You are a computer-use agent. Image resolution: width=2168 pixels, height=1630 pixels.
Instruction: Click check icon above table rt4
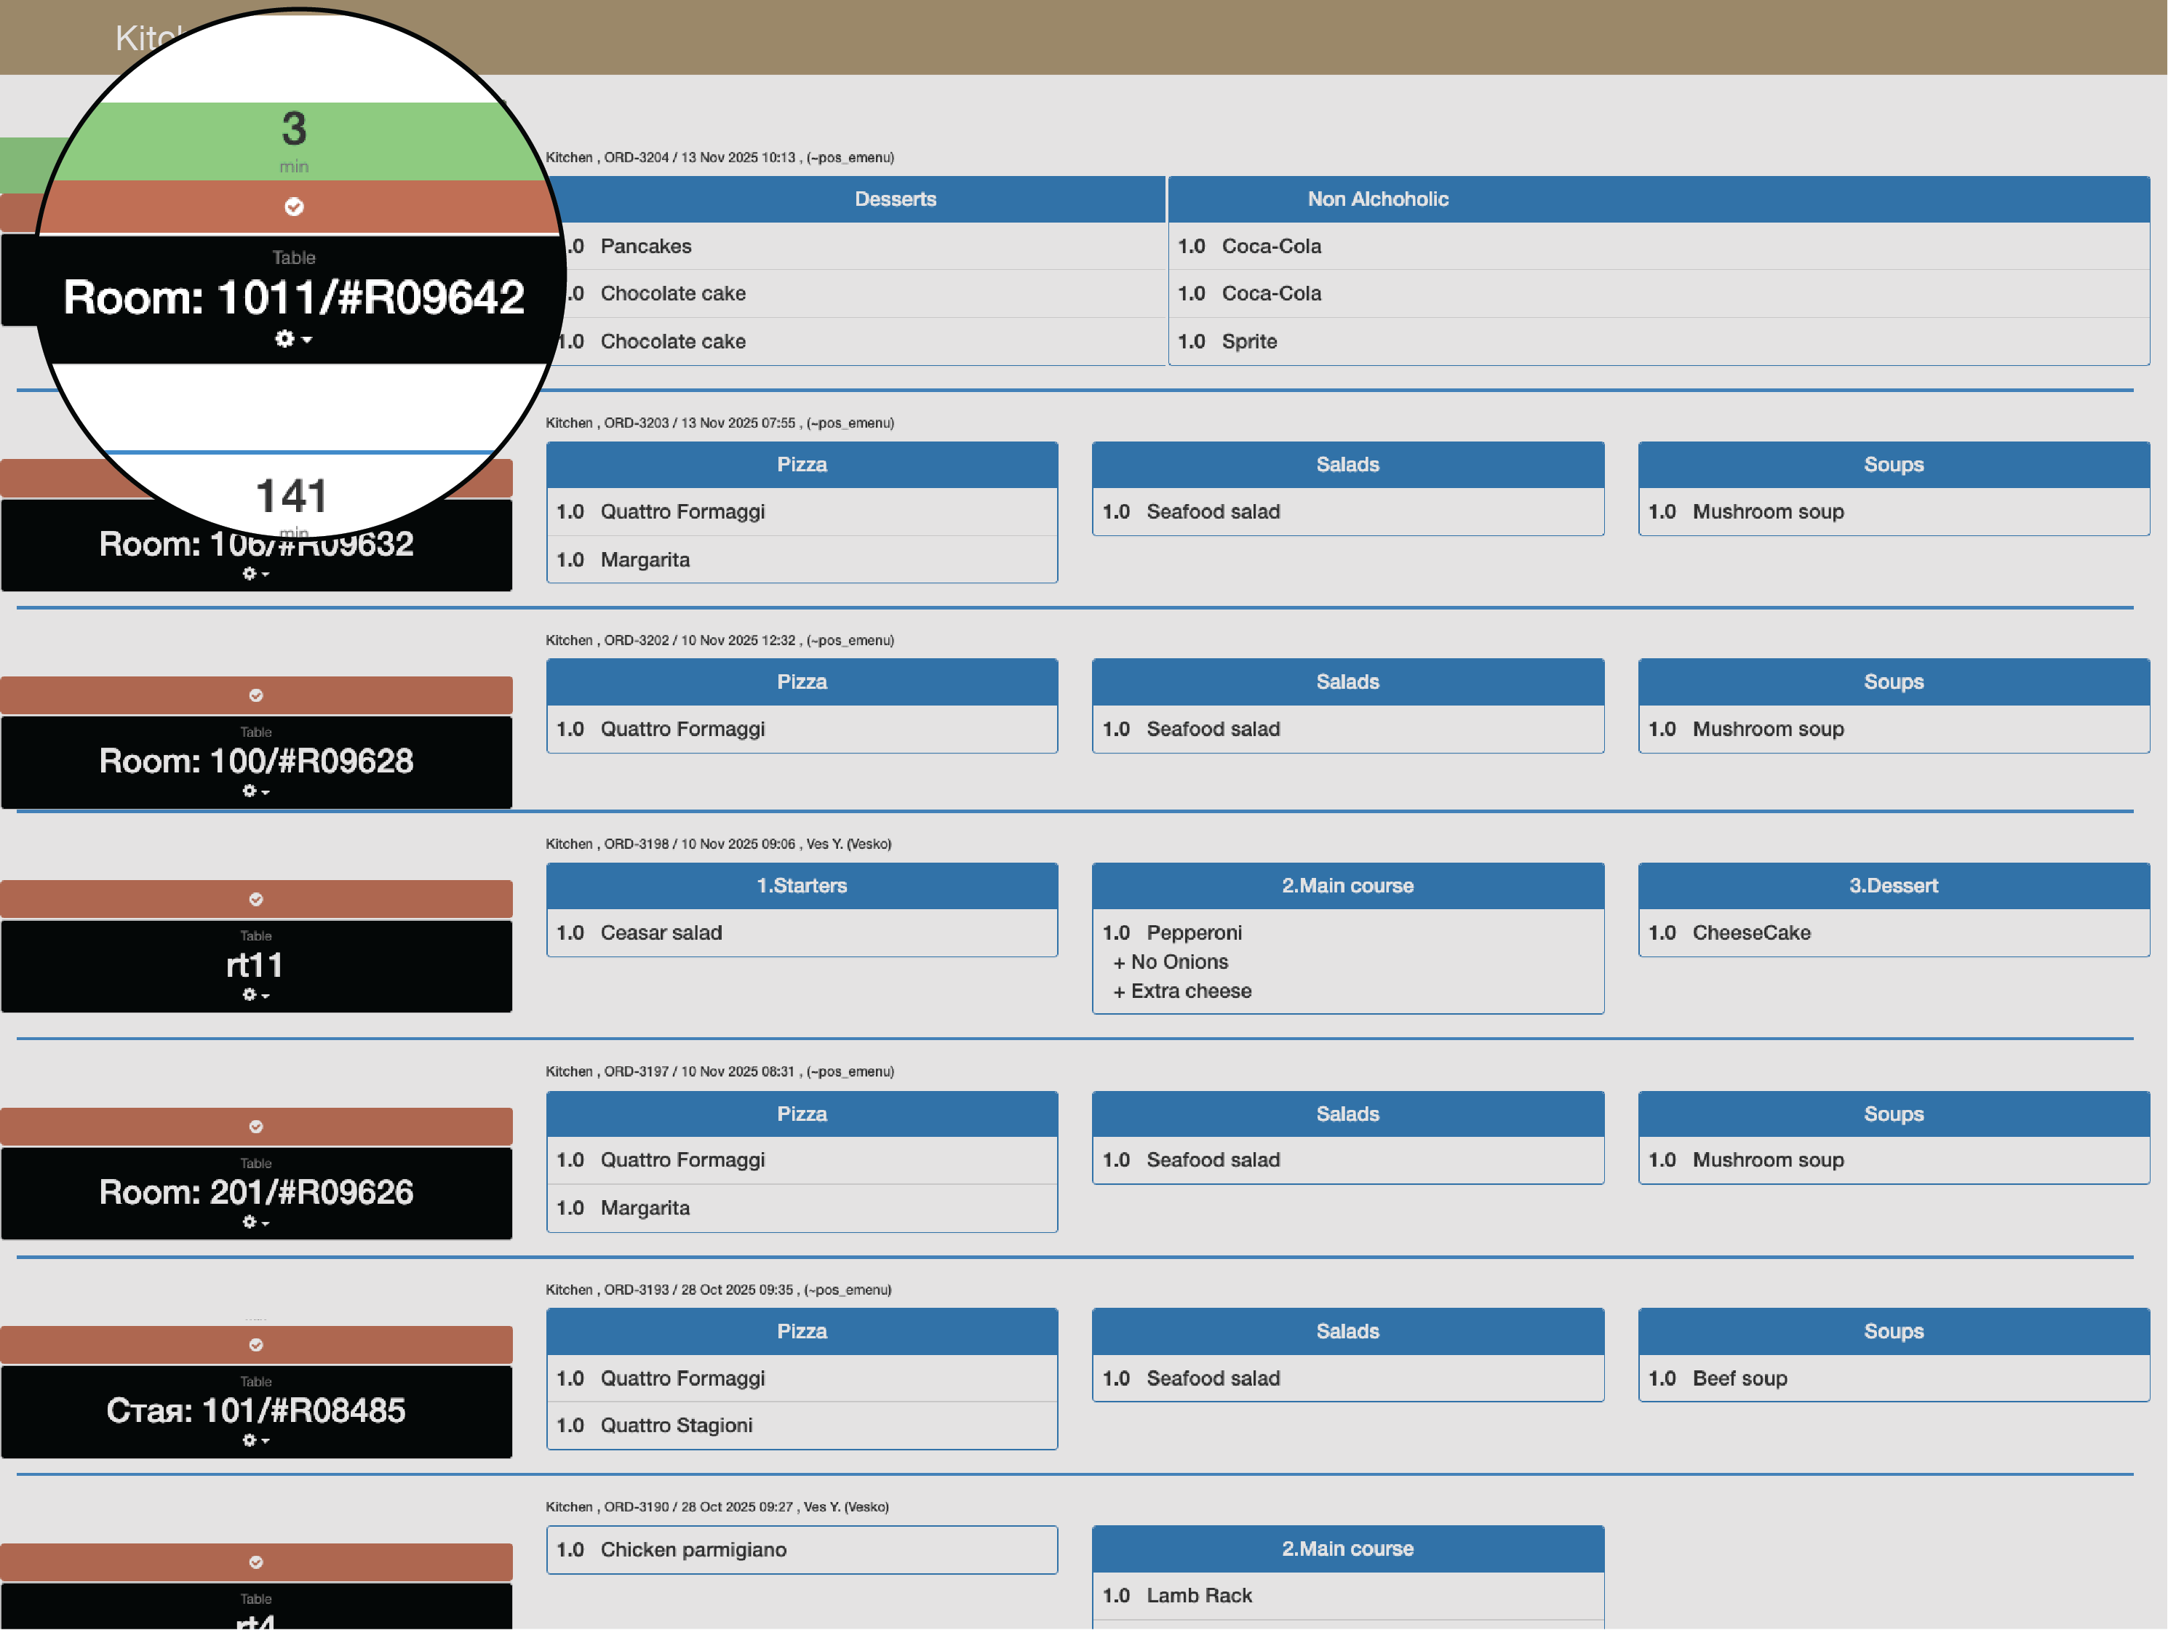tap(256, 1562)
